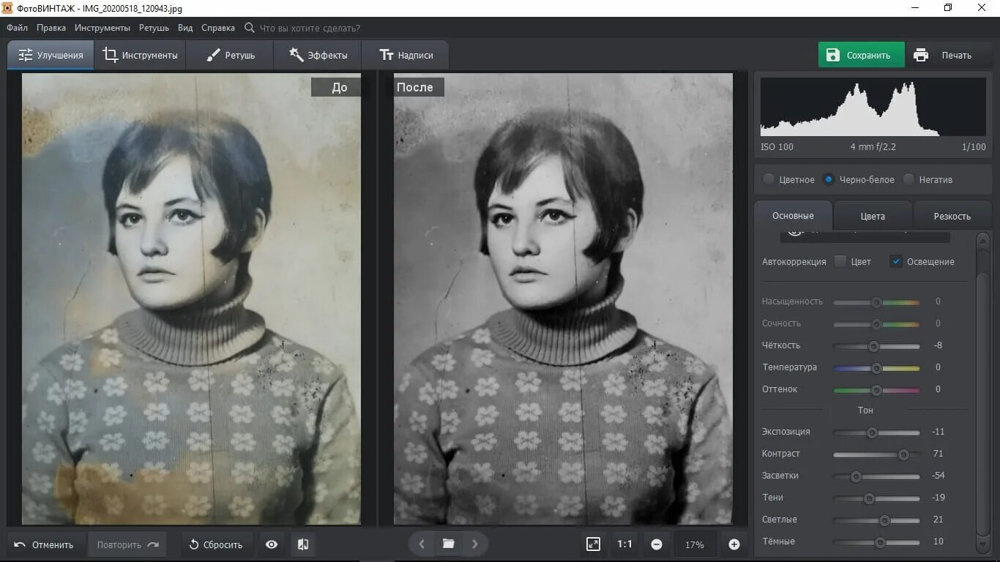Click the Тёмные slider handle
The height and width of the screenshot is (562, 1000).
tap(881, 542)
